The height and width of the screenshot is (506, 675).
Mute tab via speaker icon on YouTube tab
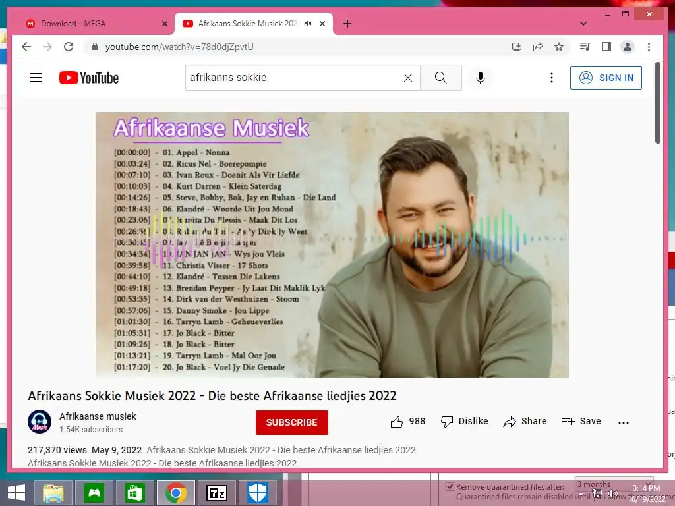pos(308,24)
